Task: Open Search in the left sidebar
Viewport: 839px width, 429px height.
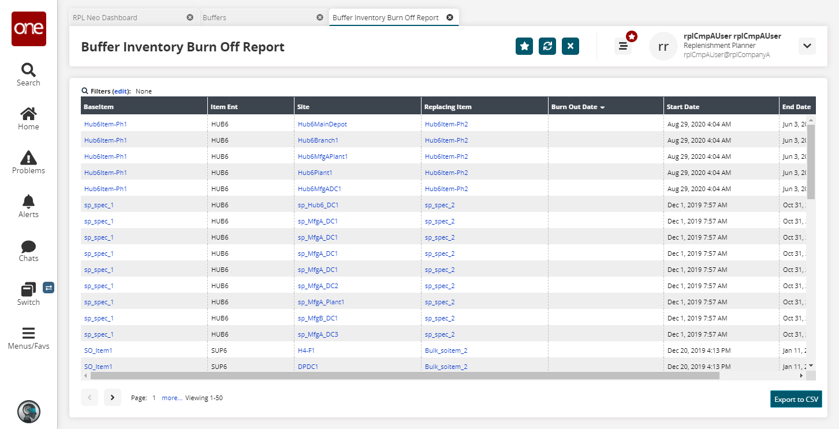Action: [x=28, y=74]
